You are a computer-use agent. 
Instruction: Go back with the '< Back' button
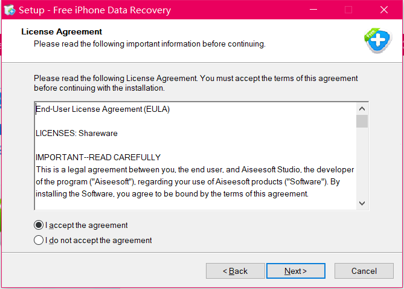tap(236, 271)
